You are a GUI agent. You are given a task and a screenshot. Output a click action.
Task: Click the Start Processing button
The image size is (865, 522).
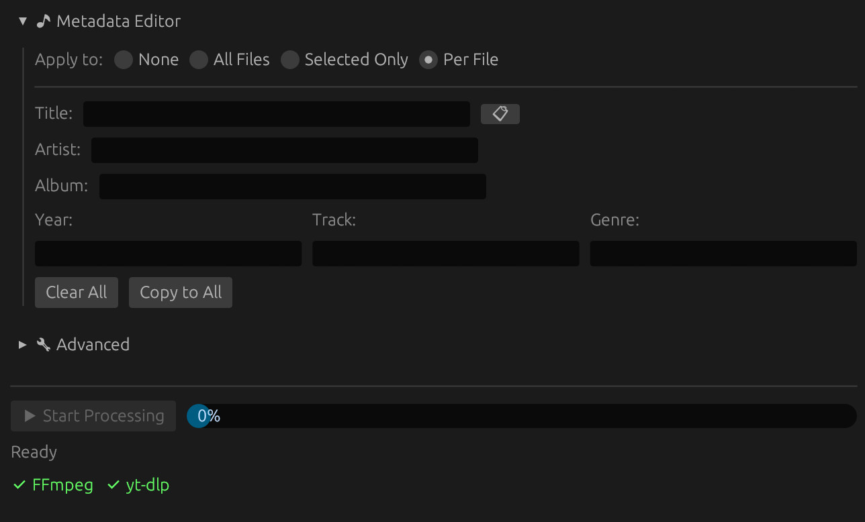click(93, 416)
